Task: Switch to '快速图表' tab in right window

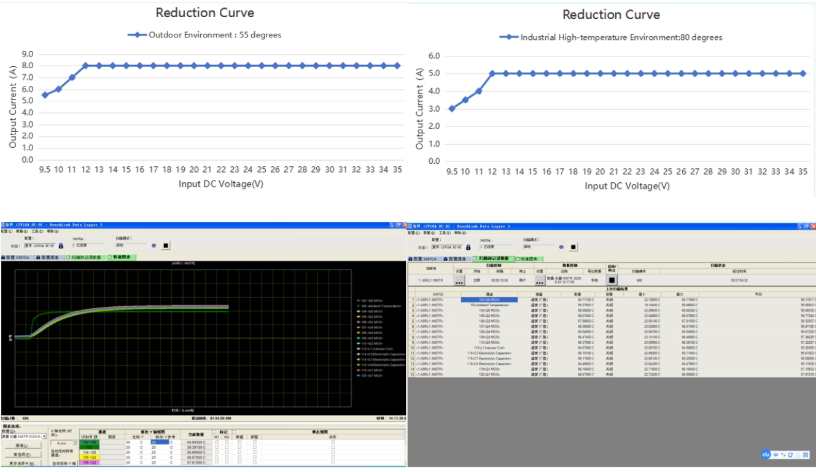Action: tap(529, 259)
